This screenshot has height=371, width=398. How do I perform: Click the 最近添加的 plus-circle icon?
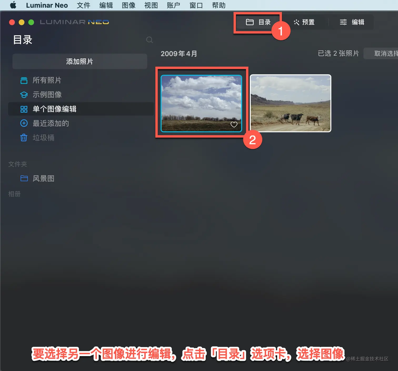click(x=24, y=123)
